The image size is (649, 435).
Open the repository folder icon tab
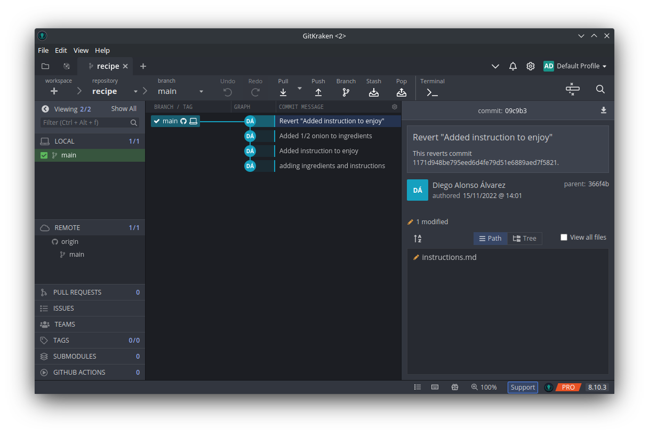(x=45, y=66)
